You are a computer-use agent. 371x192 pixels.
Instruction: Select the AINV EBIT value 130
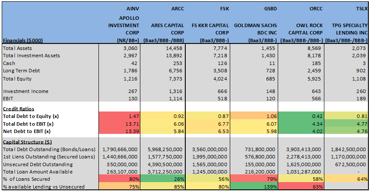coord(133,99)
